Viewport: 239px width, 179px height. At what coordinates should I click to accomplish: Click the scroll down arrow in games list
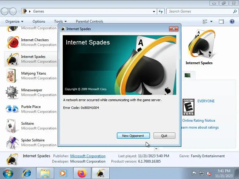click(156, 149)
